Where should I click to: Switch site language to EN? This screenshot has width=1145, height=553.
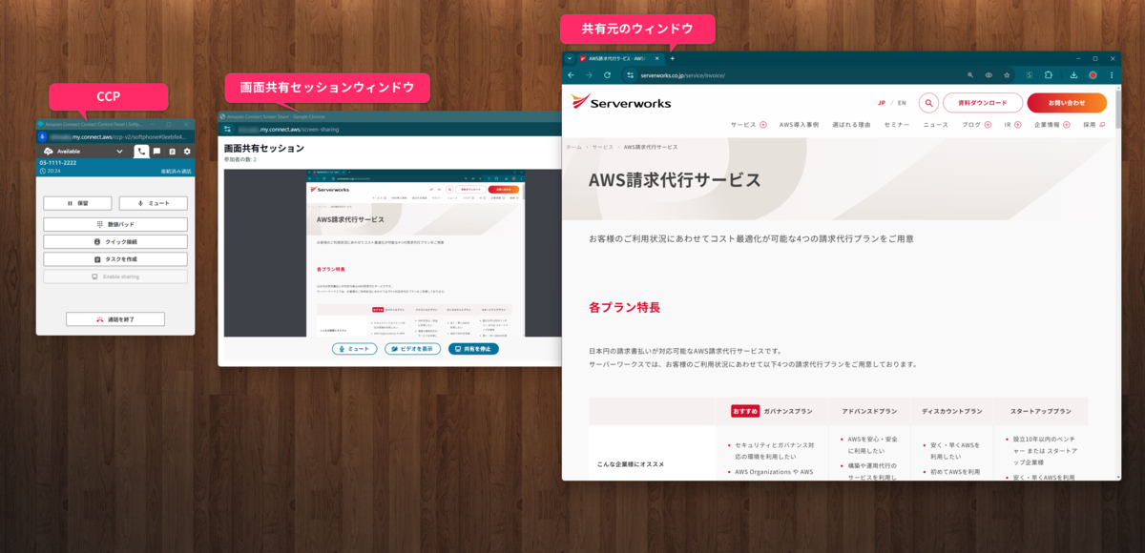tap(902, 103)
